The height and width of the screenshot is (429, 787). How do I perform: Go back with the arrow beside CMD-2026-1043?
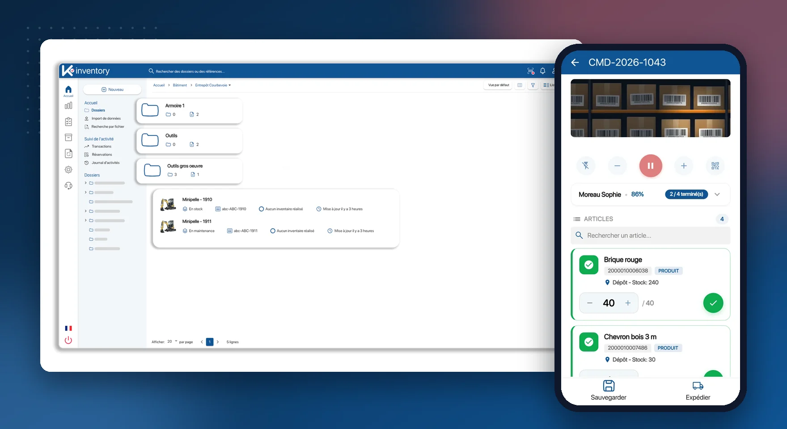click(575, 63)
